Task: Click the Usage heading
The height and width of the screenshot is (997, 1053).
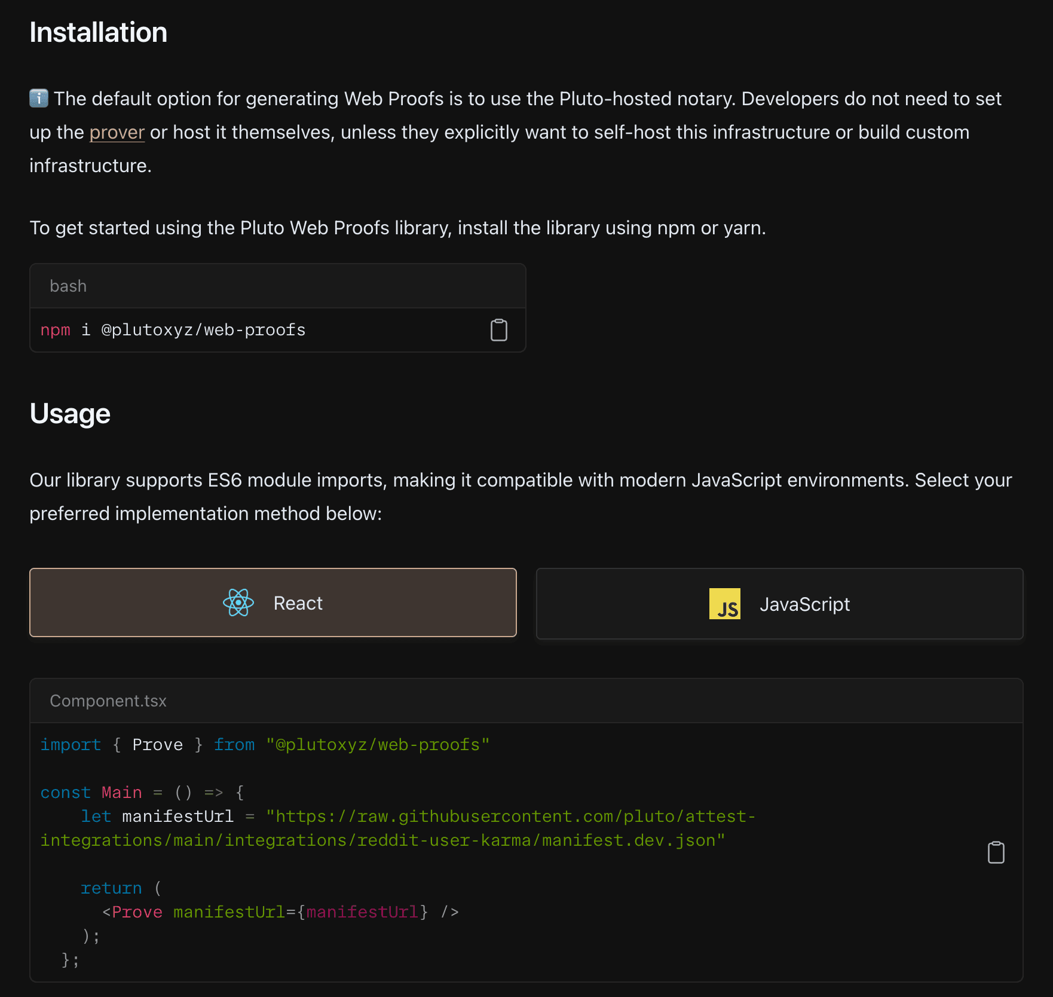Action: point(70,414)
